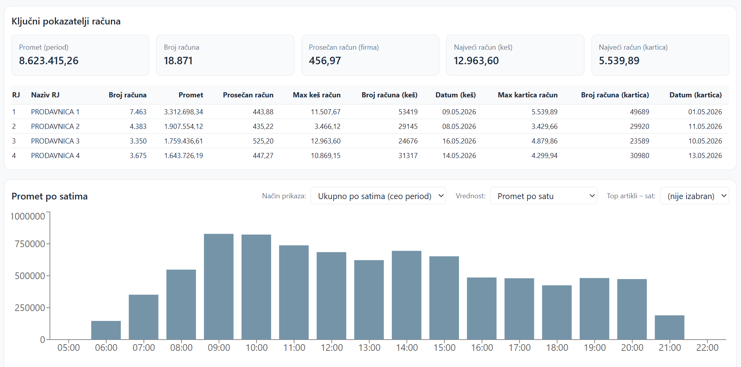Open the Način prikaza dropdown
Screen dimensions: 741x367
(x=378, y=196)
